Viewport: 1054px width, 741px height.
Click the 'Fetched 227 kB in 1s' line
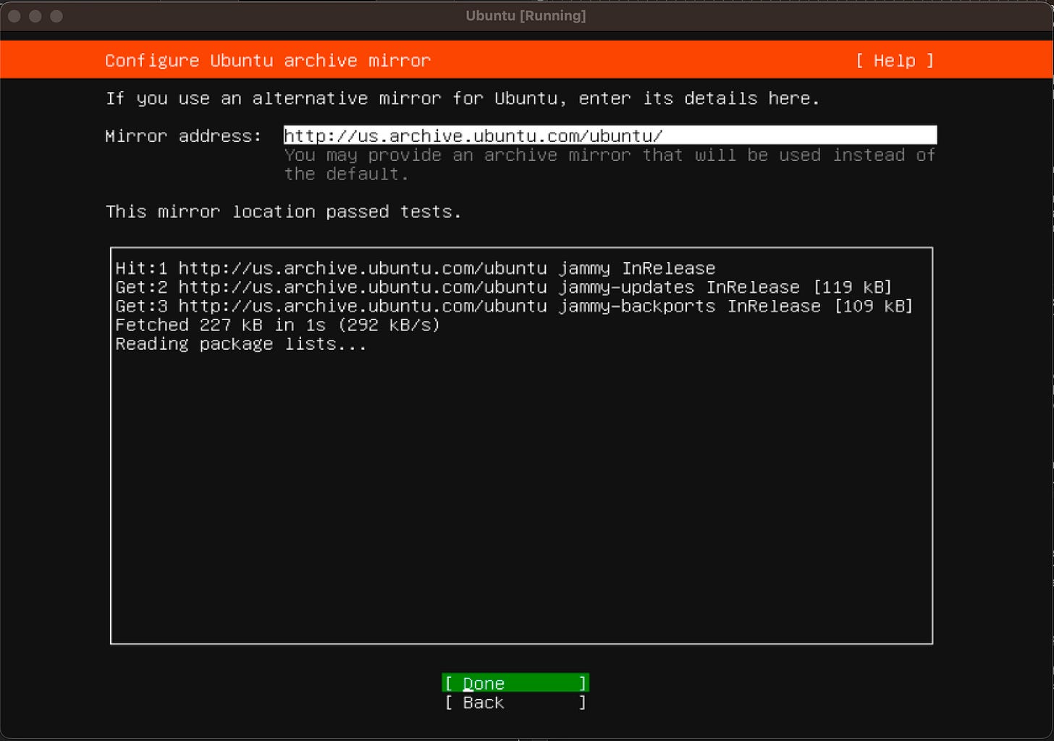coord(278,325)
